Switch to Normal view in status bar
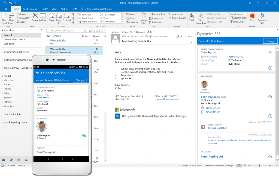The height and width of the screenshot is (177, 279). coord(239,166)
